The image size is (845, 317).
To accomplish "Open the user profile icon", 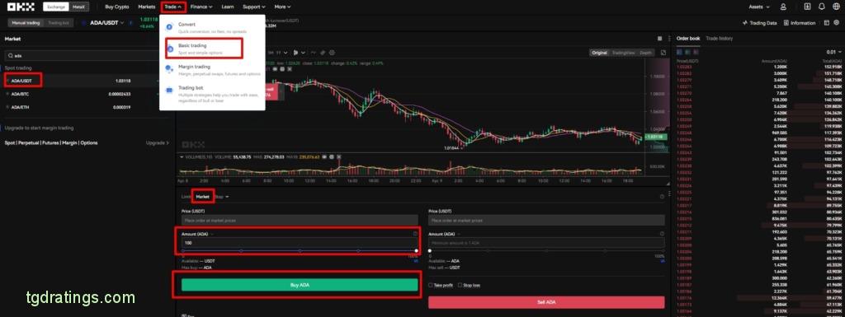I will (783, 7).
